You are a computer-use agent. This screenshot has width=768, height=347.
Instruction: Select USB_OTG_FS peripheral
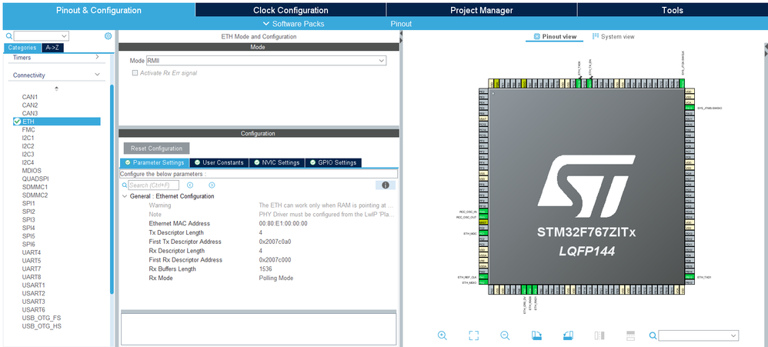tap(42, 318)
